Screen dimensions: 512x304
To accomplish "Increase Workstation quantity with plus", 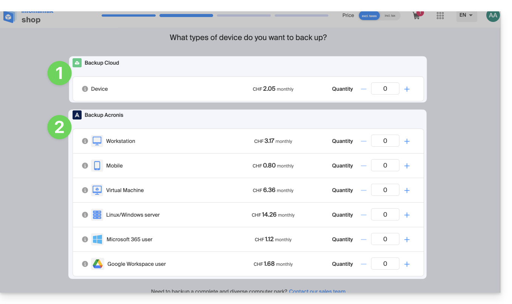I will coord(407,141).
